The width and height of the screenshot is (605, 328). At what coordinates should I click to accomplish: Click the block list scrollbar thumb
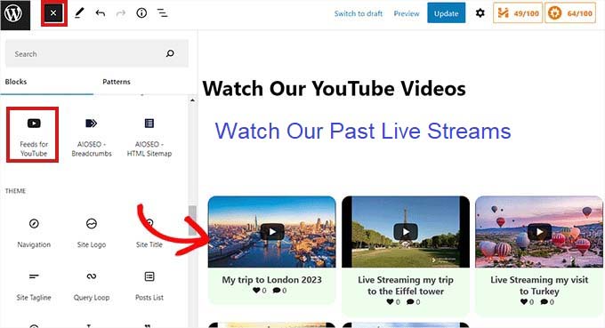pos(192,220)
